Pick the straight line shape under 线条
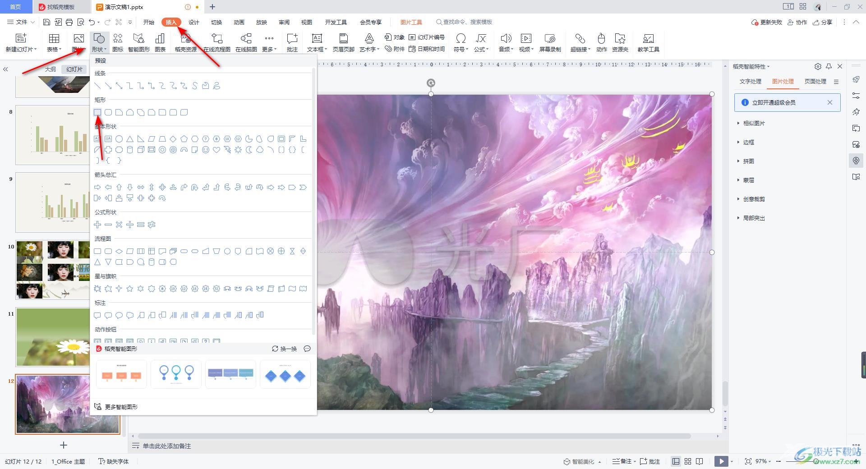 pyautogui.click(x=97, y=86)
